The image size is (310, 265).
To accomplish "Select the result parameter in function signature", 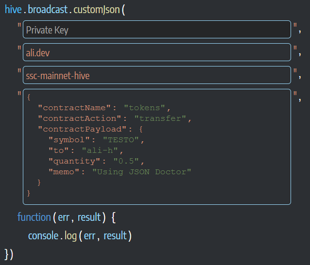I will [x=89, y=217].
